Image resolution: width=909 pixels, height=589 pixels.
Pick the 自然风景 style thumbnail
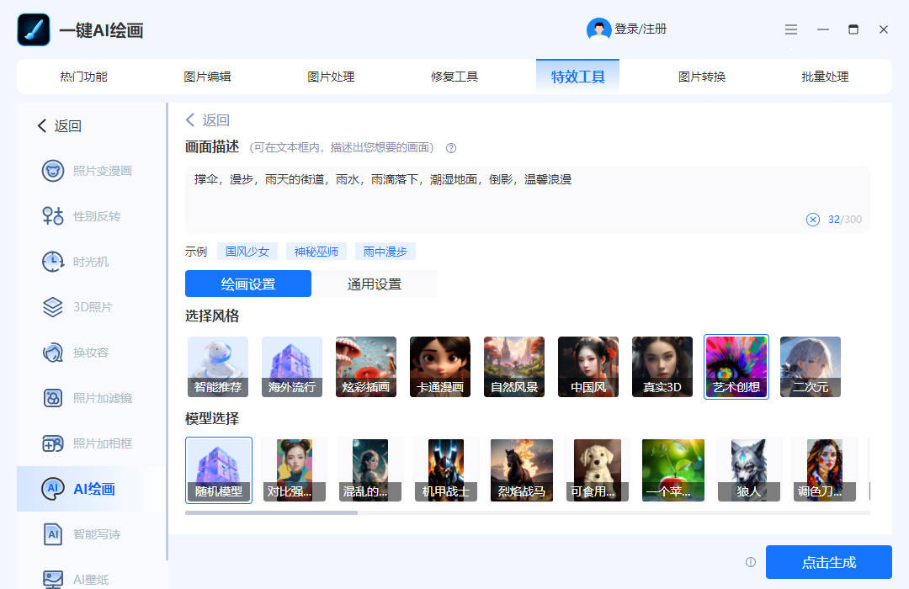tap(514, 367)
